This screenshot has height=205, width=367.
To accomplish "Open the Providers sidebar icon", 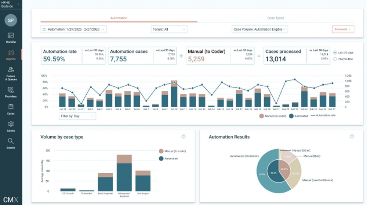I will pyautogui.click(x=11, y=90).
